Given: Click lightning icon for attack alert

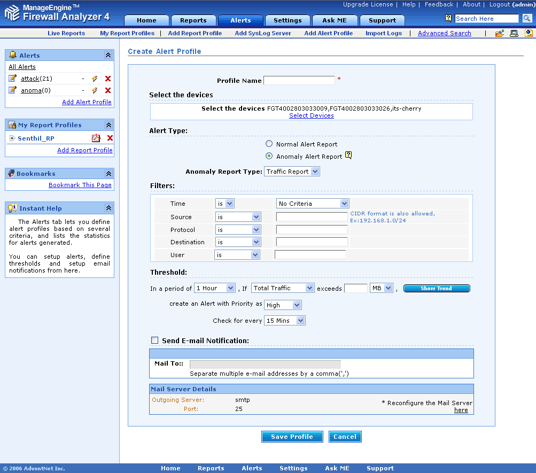Looking at the screenshot, I should point(95,79).
